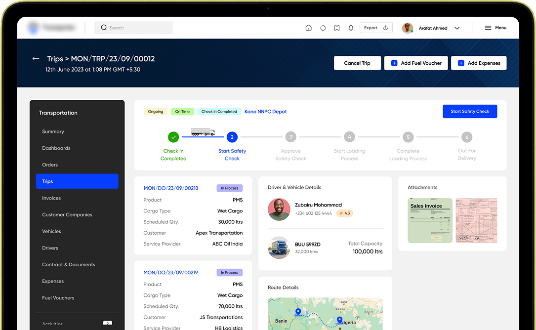Click the Export button
Image resolution: width=536 pixels, height=330 pixels.
pyautogui.click(x=376, y=28)
